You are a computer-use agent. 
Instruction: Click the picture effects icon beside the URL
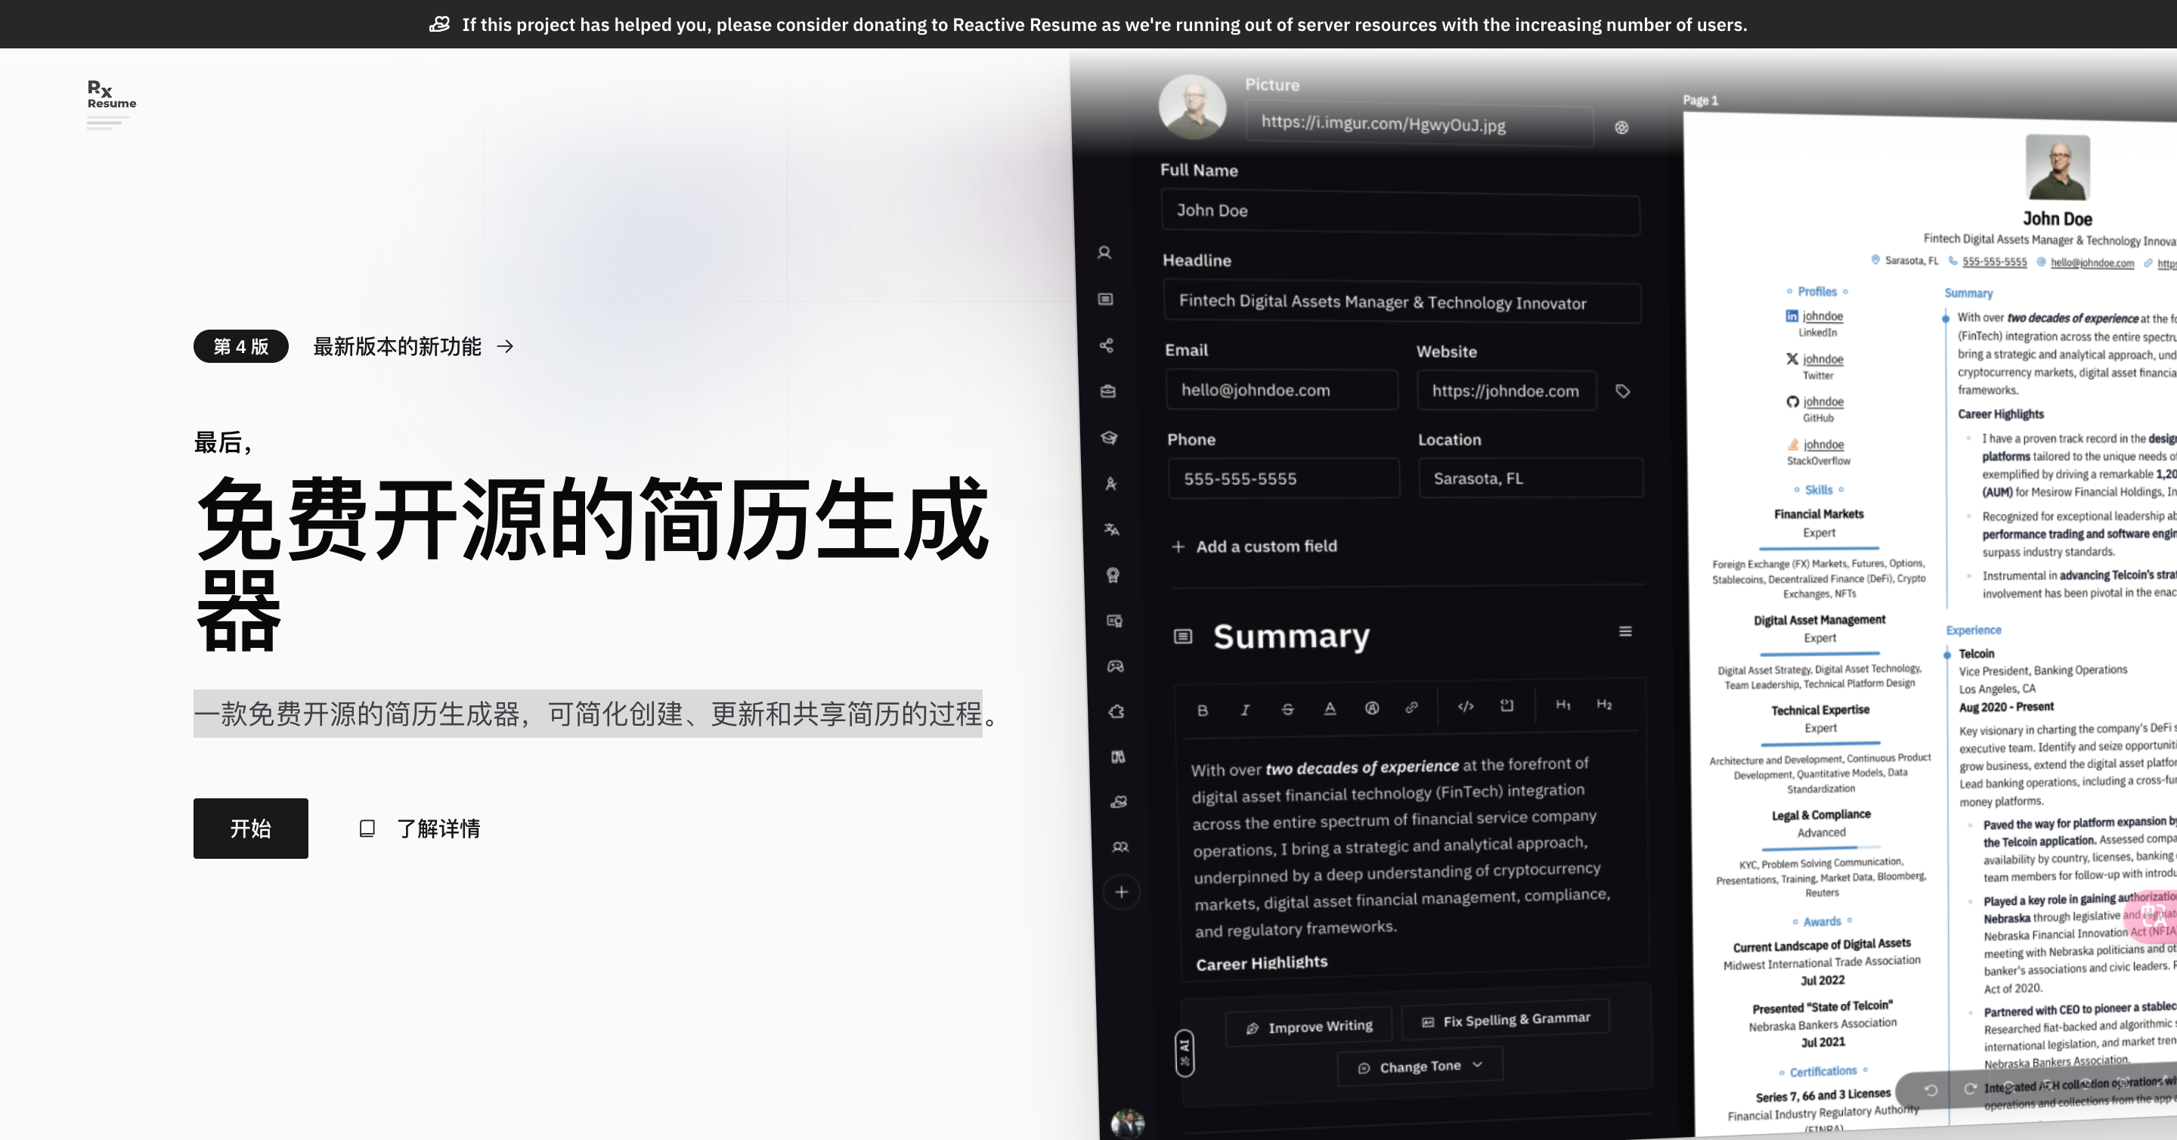click(1621, 126)
